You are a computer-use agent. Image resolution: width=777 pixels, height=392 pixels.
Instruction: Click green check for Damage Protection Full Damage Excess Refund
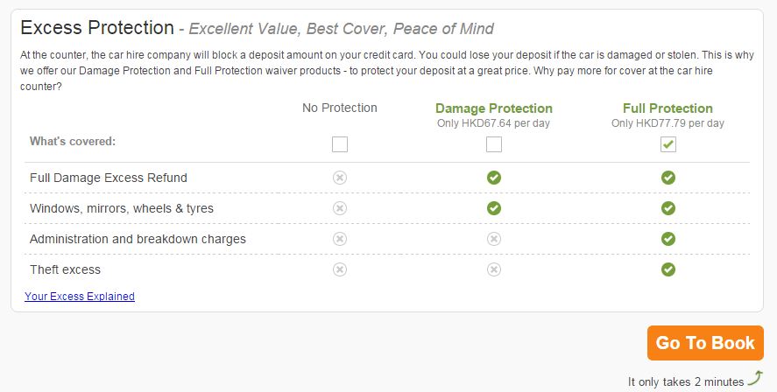(493, 178)
